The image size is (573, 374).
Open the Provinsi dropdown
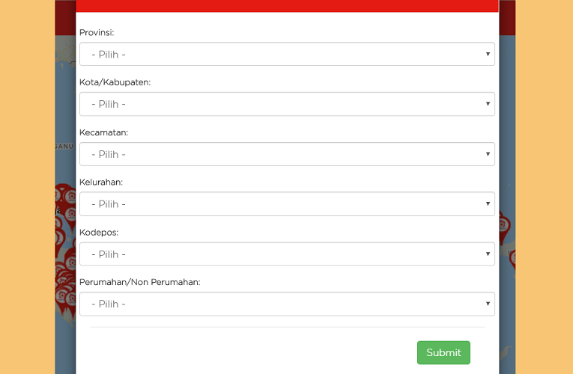coord(287,54)
